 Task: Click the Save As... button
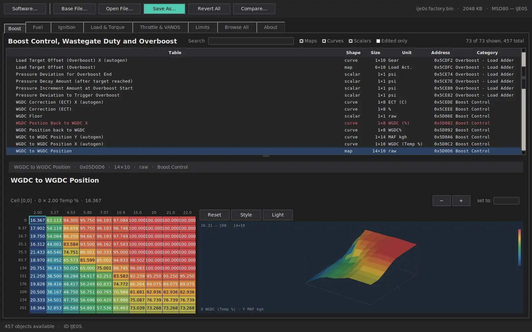(x=164, y=9)
